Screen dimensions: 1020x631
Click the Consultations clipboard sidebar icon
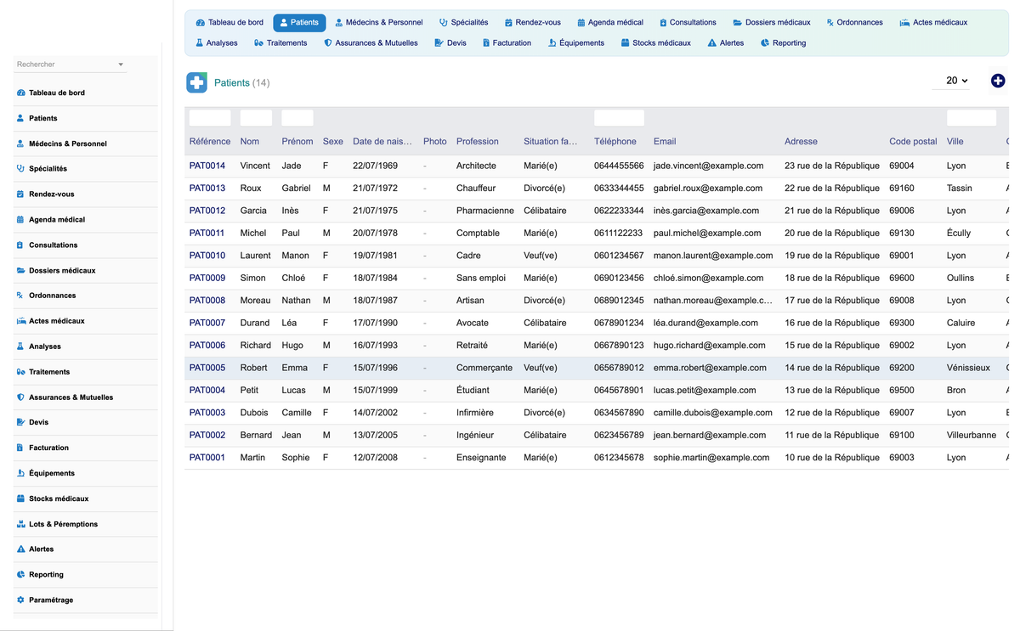tap(20, 245)
